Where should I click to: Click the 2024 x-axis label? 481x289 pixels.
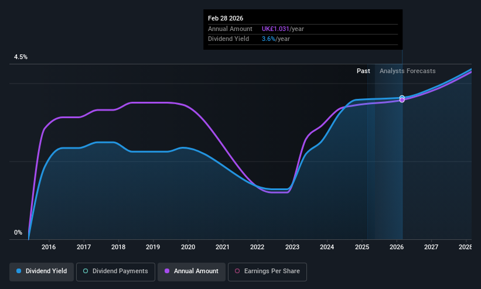pos(327,247)
